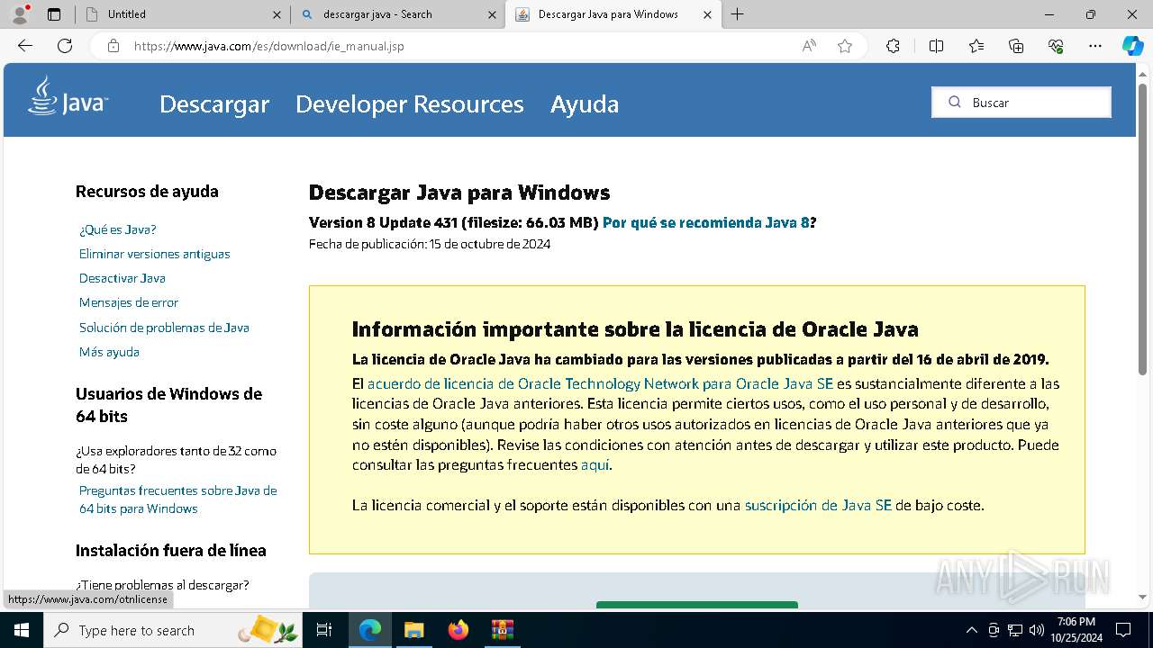Click the taskbar search box

coord(173,630)
